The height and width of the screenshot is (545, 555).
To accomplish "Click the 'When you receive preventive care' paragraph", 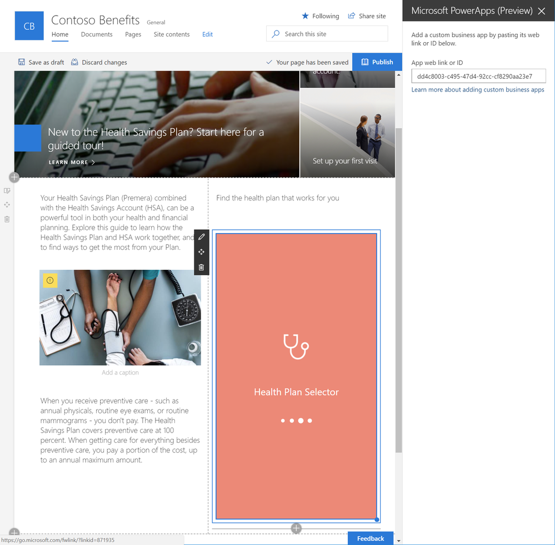I will tap(120, 431).
